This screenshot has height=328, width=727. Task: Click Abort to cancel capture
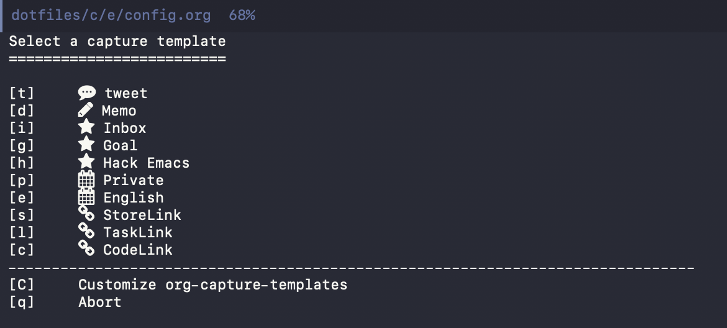click(x=99, y=303)
